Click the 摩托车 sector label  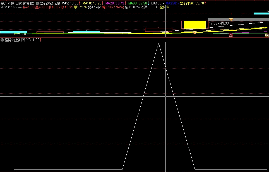point(164,7)
